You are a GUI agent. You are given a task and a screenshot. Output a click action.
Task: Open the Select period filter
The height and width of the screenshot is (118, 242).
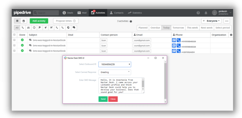click(223, 28)
